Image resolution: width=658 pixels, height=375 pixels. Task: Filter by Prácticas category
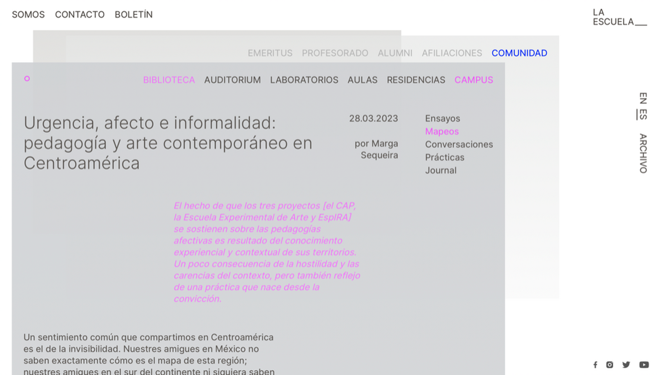[x=444, y=157]
